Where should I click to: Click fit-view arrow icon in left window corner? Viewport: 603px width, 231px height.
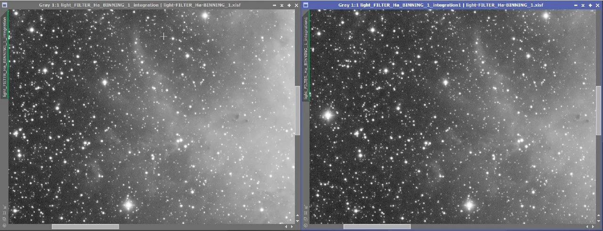(5, 207)
